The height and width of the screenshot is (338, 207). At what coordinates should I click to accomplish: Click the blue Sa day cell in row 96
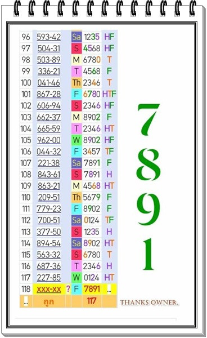pyautogui.click(x=76, y=37)
